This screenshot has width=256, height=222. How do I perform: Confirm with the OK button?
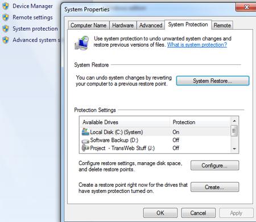[160, 213]
